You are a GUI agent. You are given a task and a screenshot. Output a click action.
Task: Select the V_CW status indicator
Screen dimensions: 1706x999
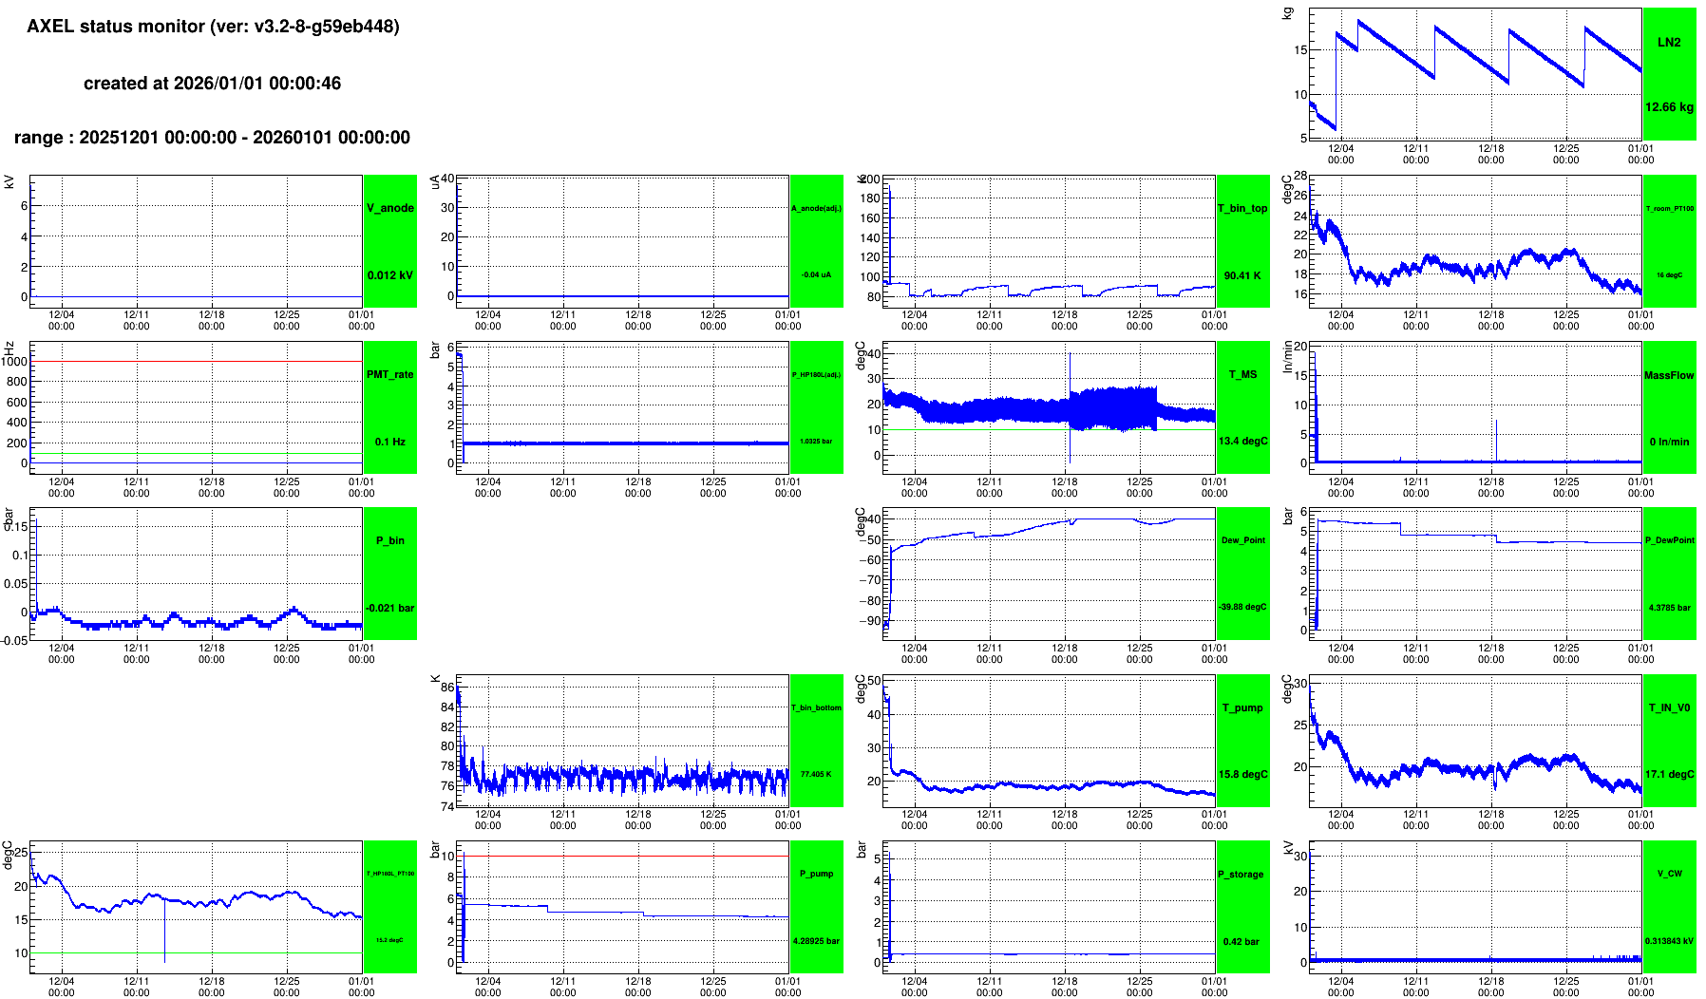(x=1669, y=907)
